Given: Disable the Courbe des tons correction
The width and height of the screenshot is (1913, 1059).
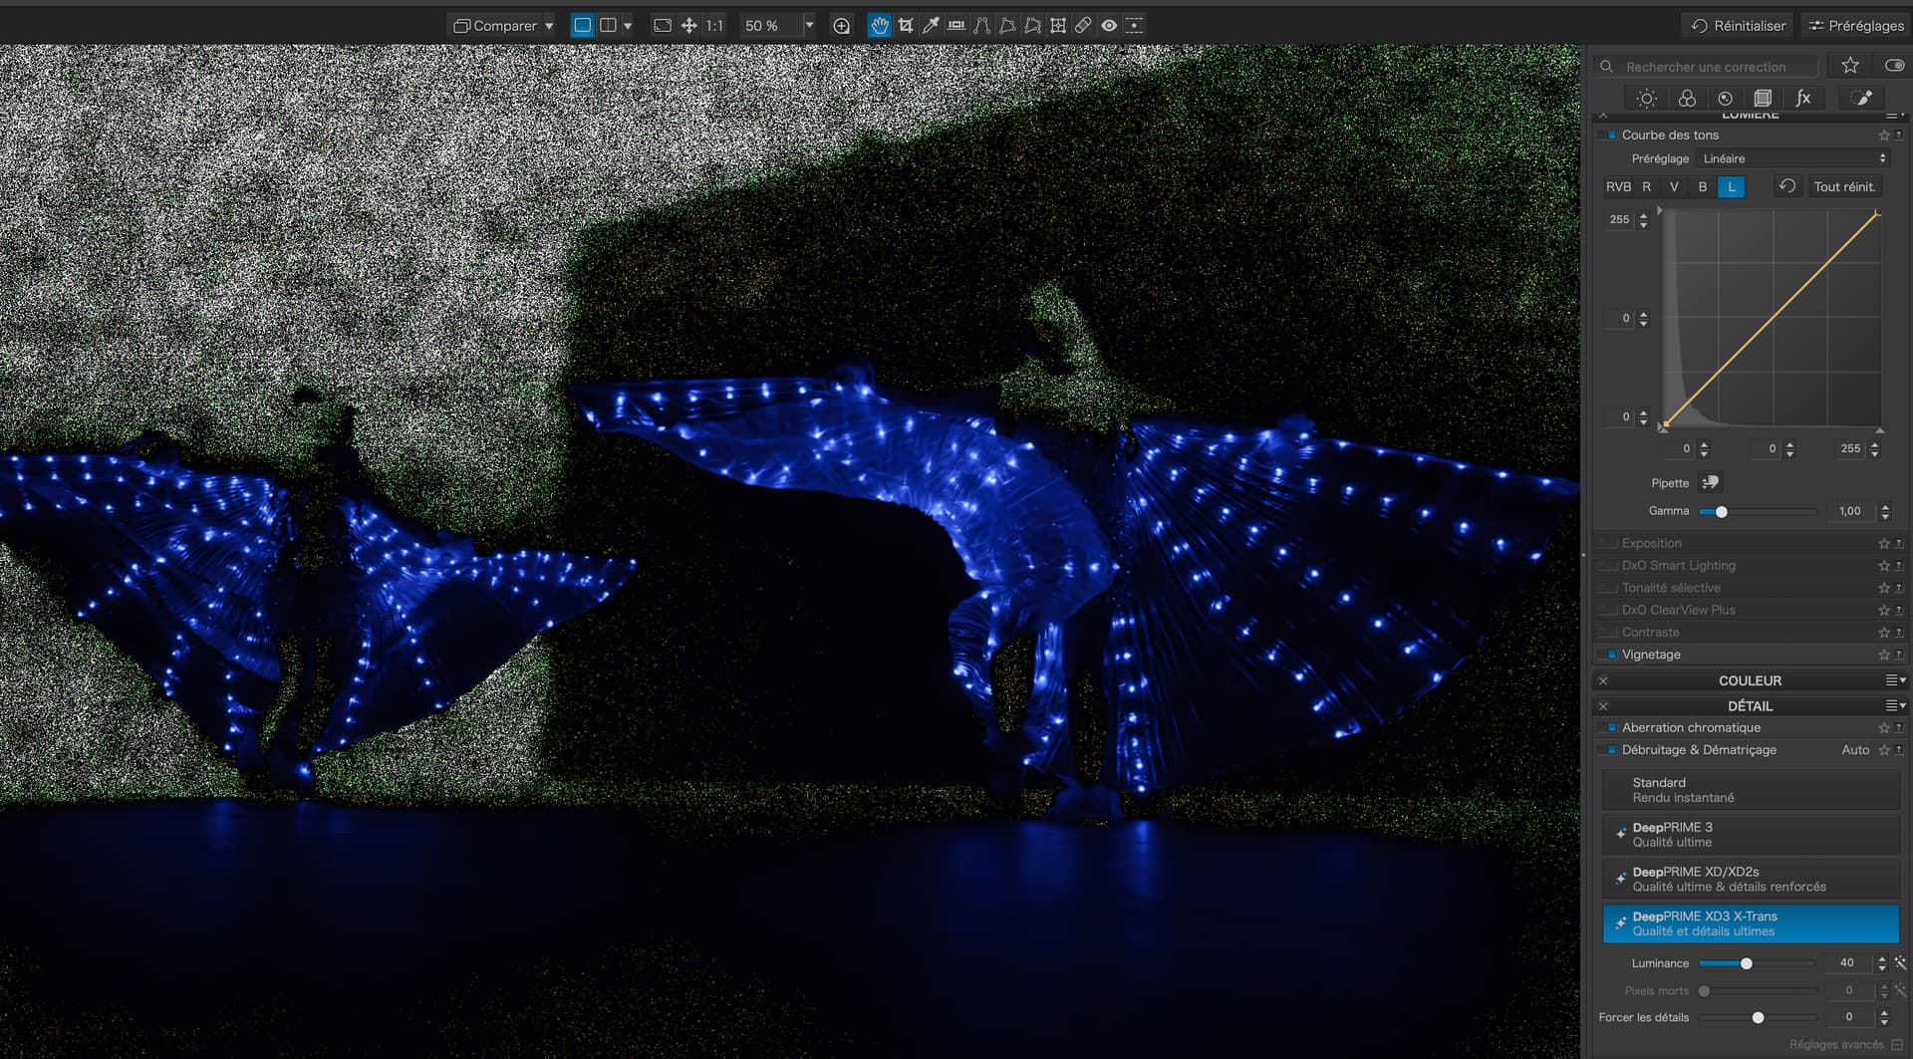Looking at the screenshot, I should 1611,135.
